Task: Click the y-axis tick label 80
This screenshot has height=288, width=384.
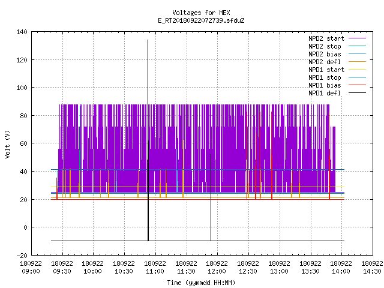Action: (23, 116)
